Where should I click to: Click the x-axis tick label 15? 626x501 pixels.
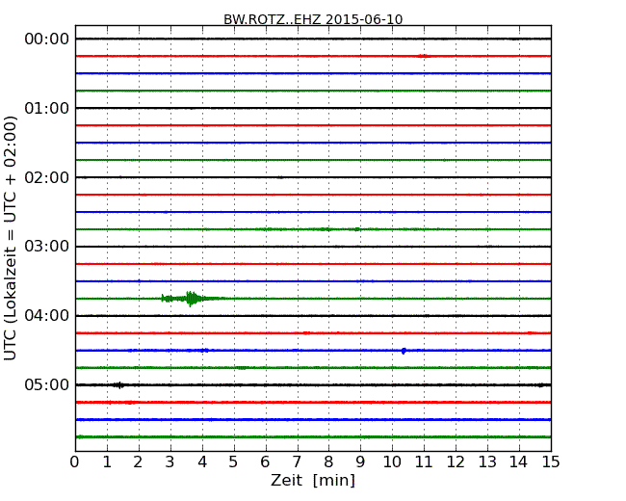click(551, 462)
